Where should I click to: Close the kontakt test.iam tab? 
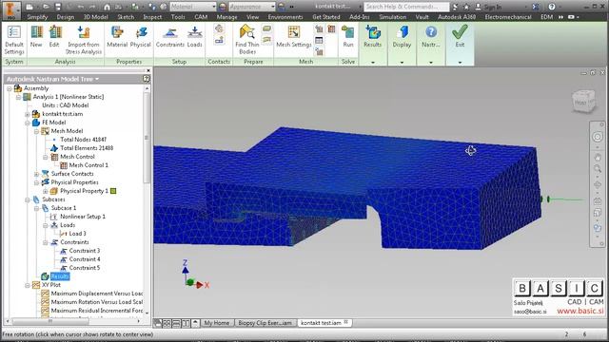[346, 322]
